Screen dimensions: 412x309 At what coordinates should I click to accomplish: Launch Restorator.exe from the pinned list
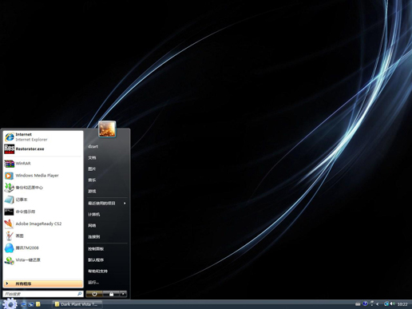point(43,149)
